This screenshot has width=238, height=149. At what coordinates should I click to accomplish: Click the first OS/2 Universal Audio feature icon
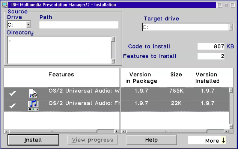click(33, 93)
